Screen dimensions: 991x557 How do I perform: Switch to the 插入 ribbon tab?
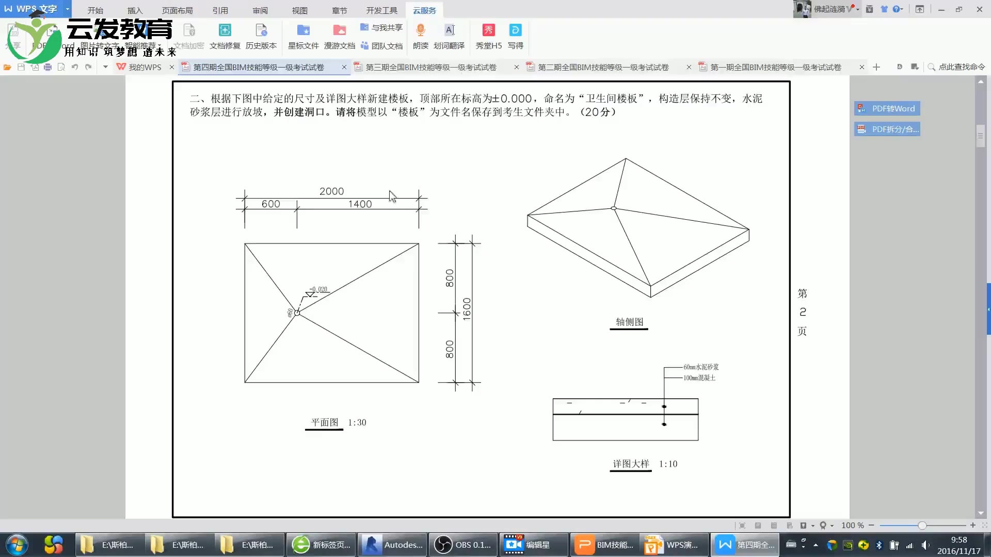coord(135,10)
